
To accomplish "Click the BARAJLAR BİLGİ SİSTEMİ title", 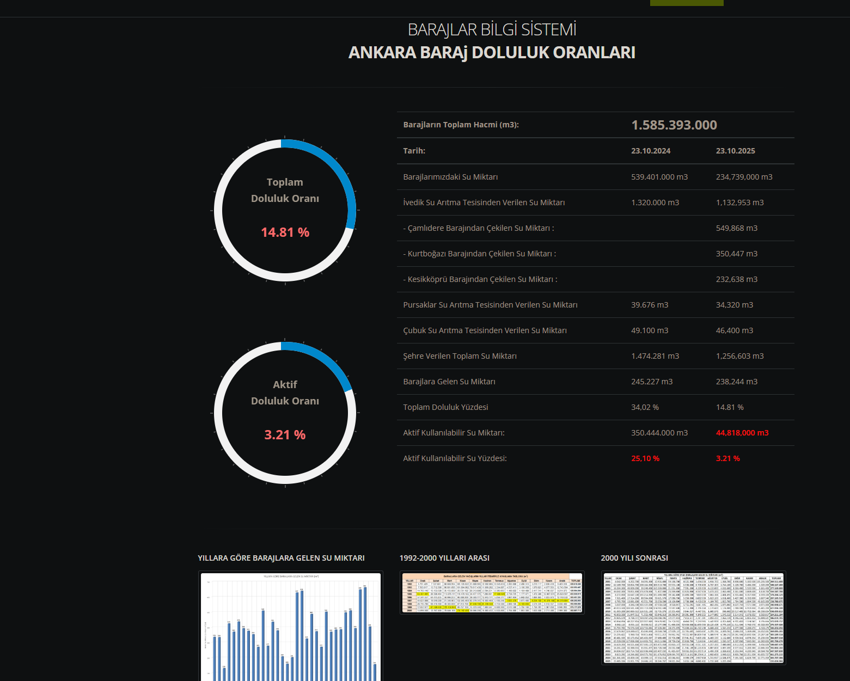I will (492, 29).
